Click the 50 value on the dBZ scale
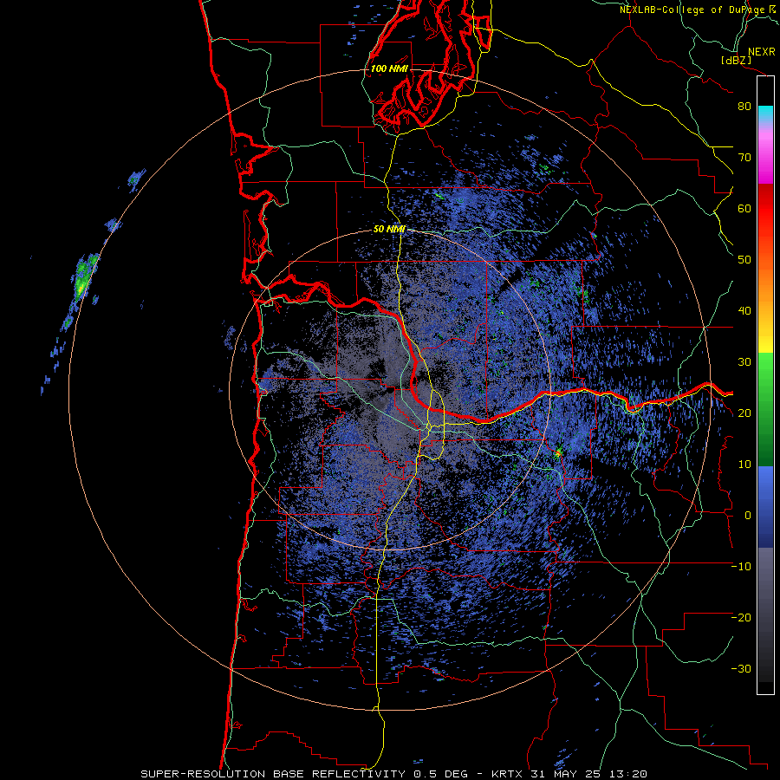 744,260
